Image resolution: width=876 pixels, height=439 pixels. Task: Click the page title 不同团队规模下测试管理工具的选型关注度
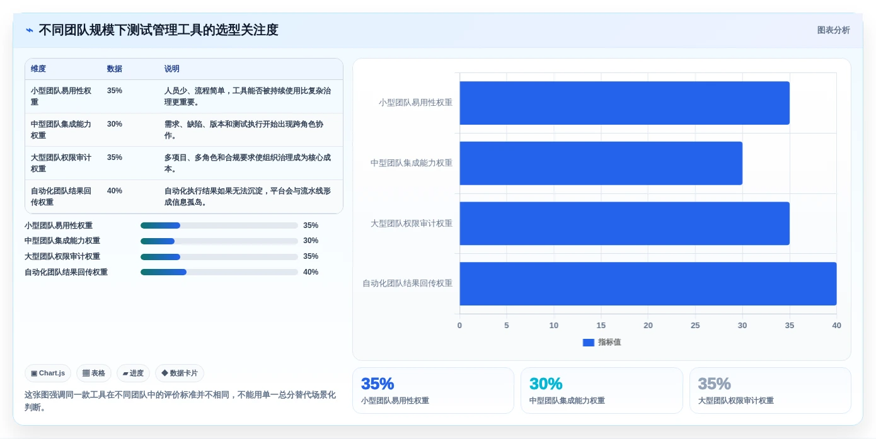tap(158, 30)
